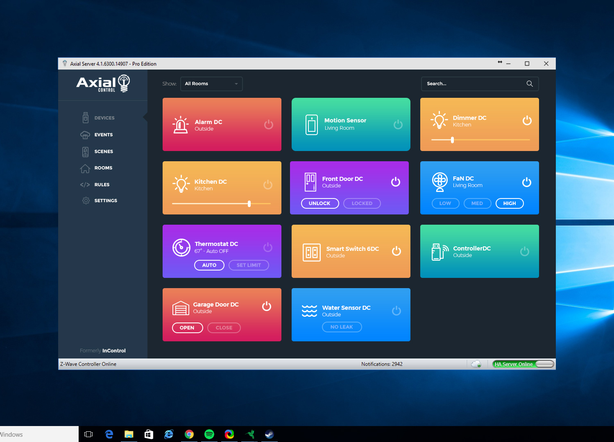Go to the Rules section
The image size is (614, 442).
(x=102, y=185)
